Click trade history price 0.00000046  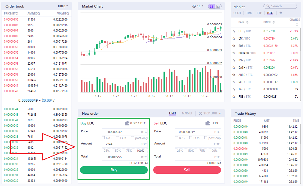pos(241,149)
